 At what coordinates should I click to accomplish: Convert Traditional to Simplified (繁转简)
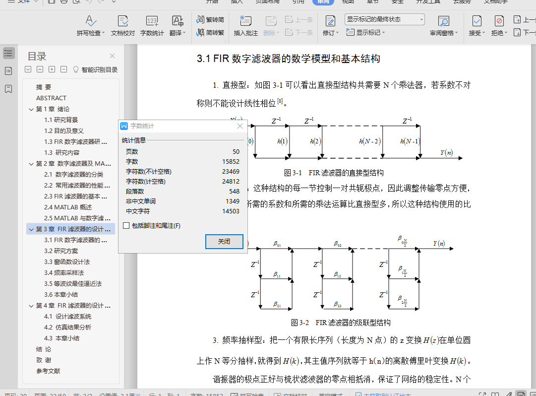(211, 19)
